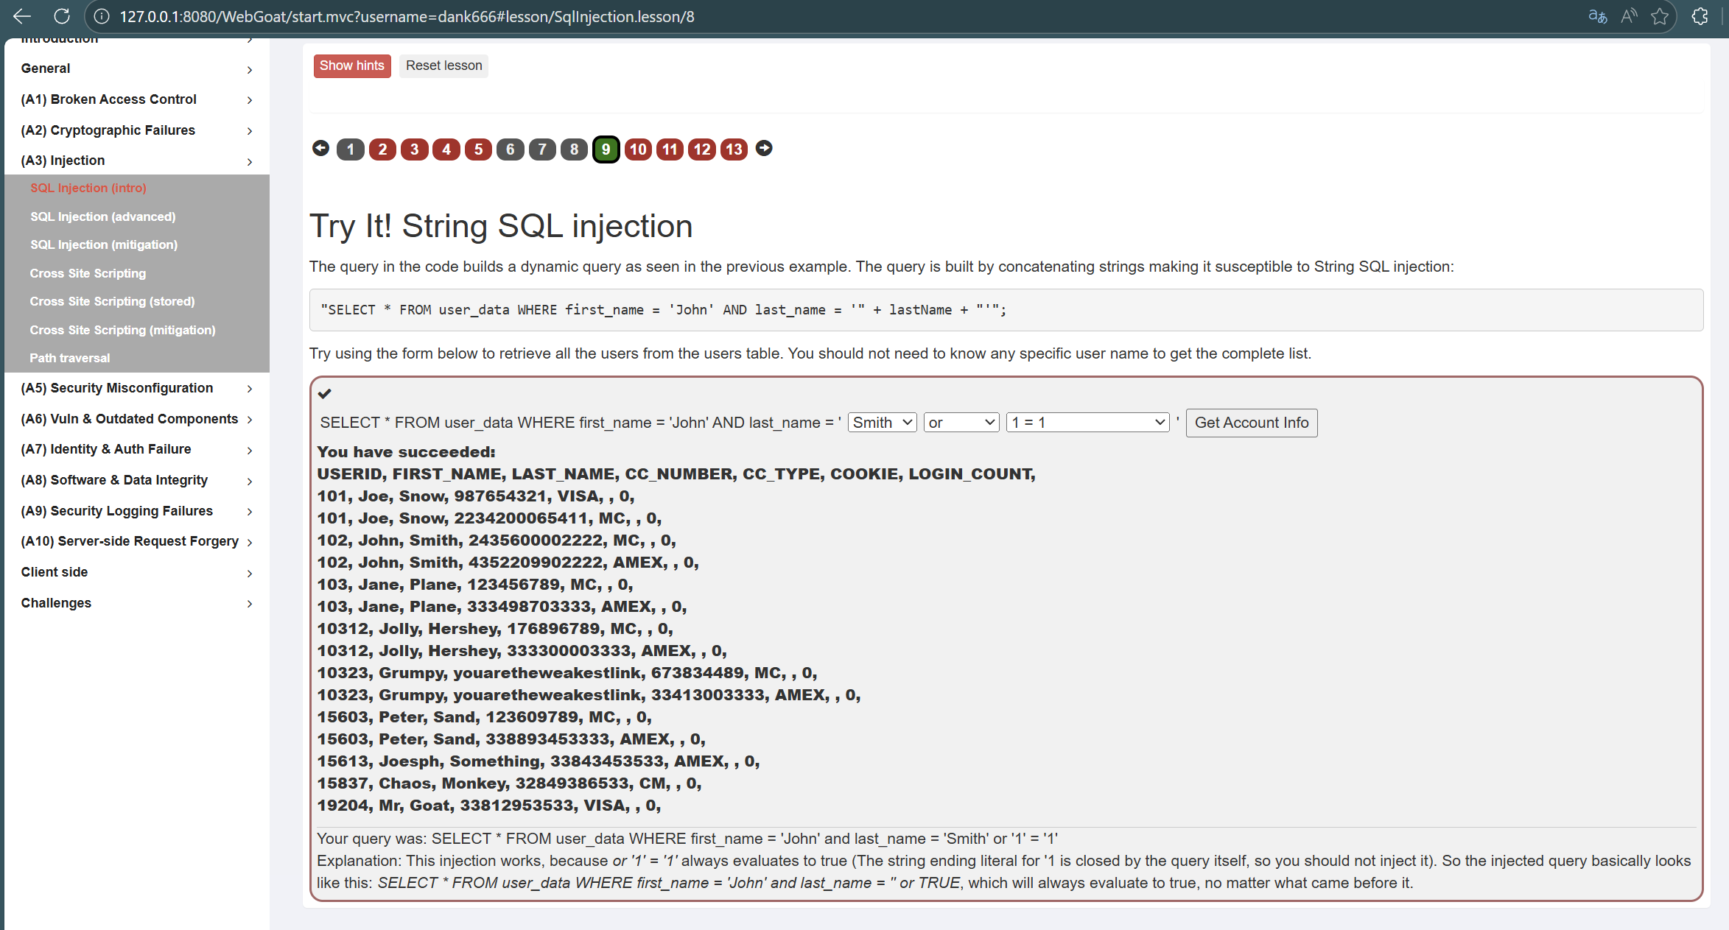
Task: Open the '1 = 1' condition dropdown
Action: tap(1087, 423)
